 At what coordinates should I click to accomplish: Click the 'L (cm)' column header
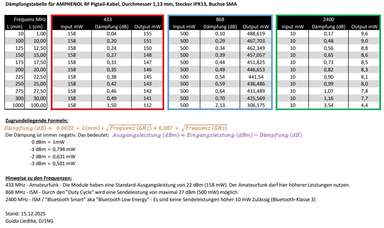click(36, 27)
